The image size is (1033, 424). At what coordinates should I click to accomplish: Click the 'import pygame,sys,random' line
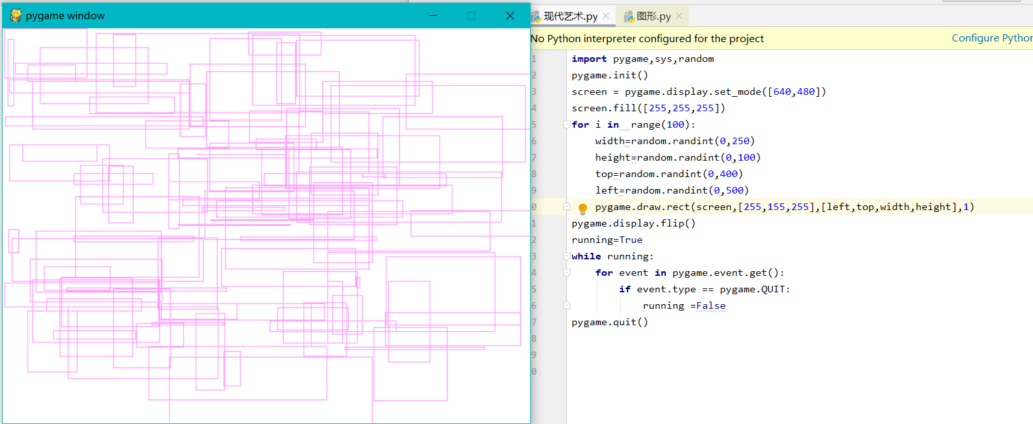[643, 59]
